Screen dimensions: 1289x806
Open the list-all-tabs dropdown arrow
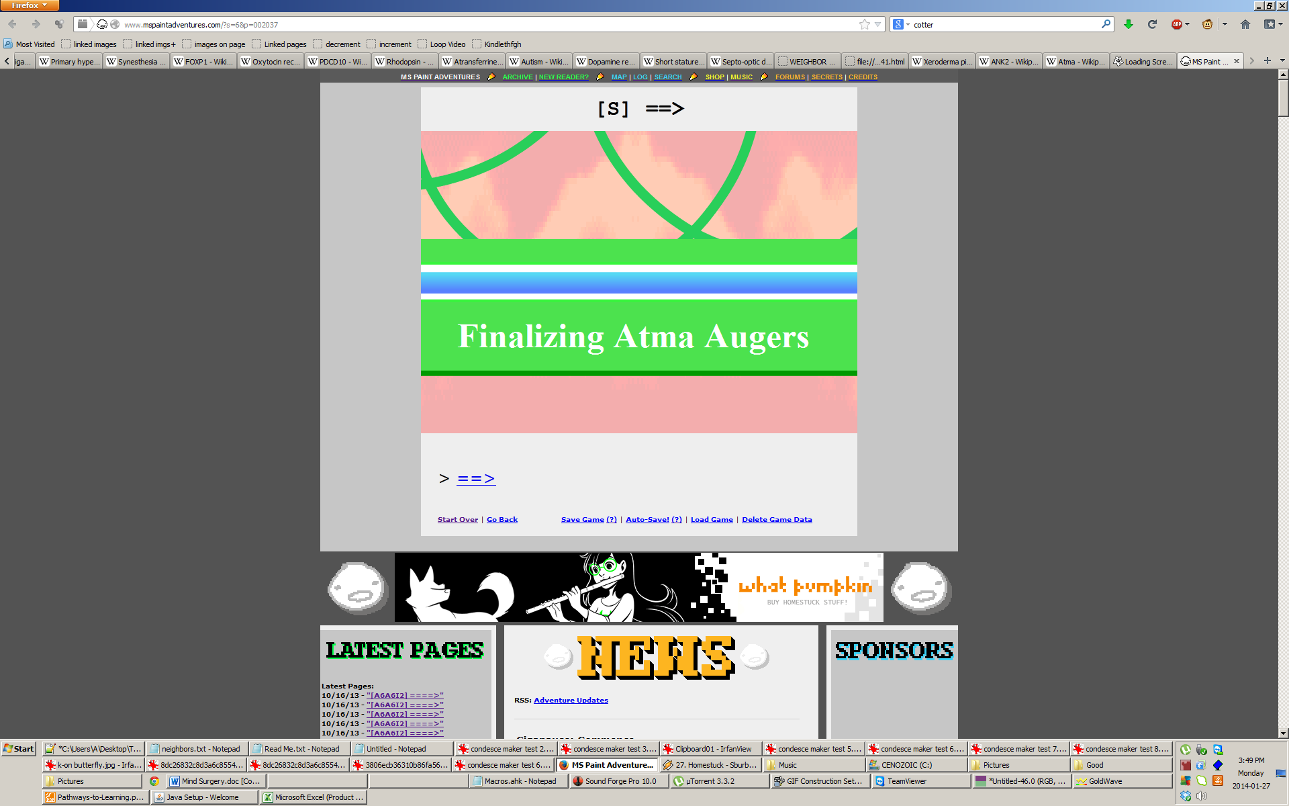click(x=1282, y=61)
